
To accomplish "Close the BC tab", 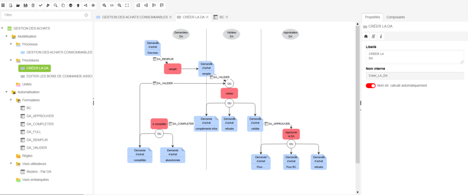I will click(x=226, y=17).
